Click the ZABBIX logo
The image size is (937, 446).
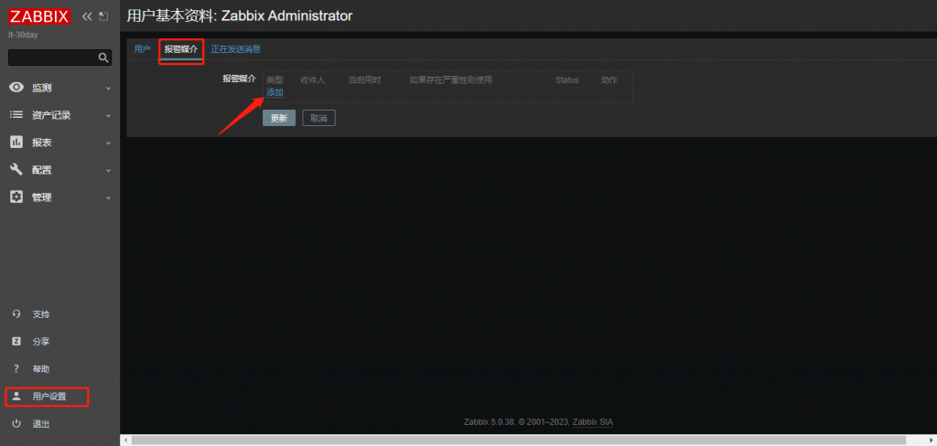pyautogui.click(x=39, y=16)
